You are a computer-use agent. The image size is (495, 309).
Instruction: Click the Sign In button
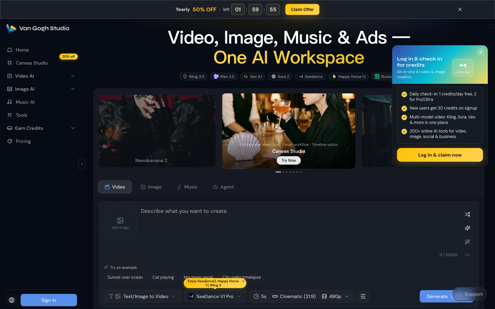coord(49,300)
